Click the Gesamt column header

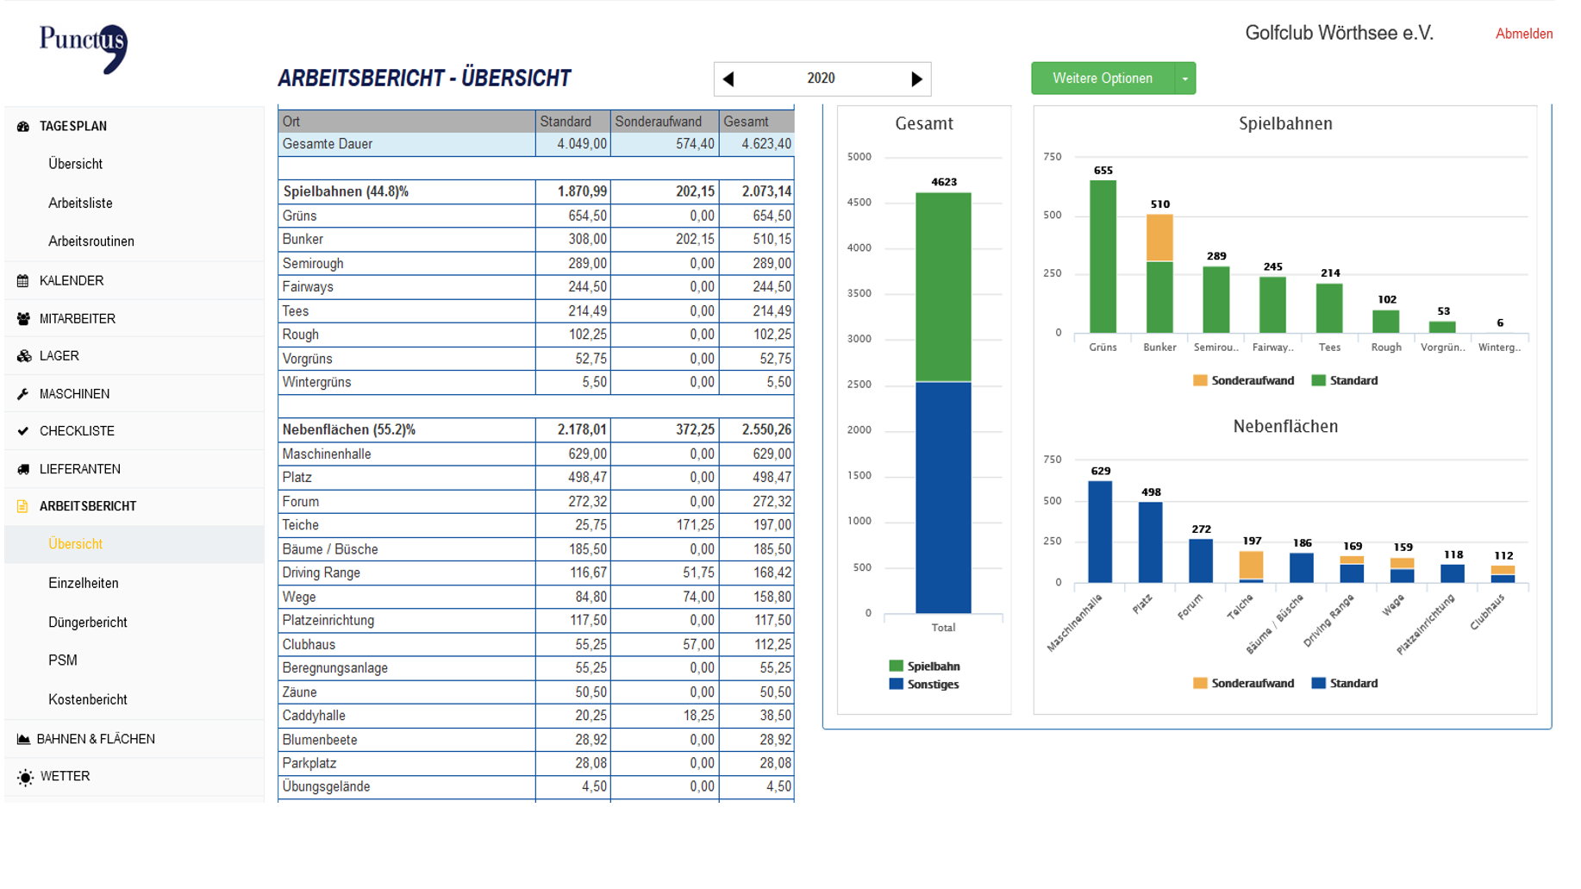757,122
